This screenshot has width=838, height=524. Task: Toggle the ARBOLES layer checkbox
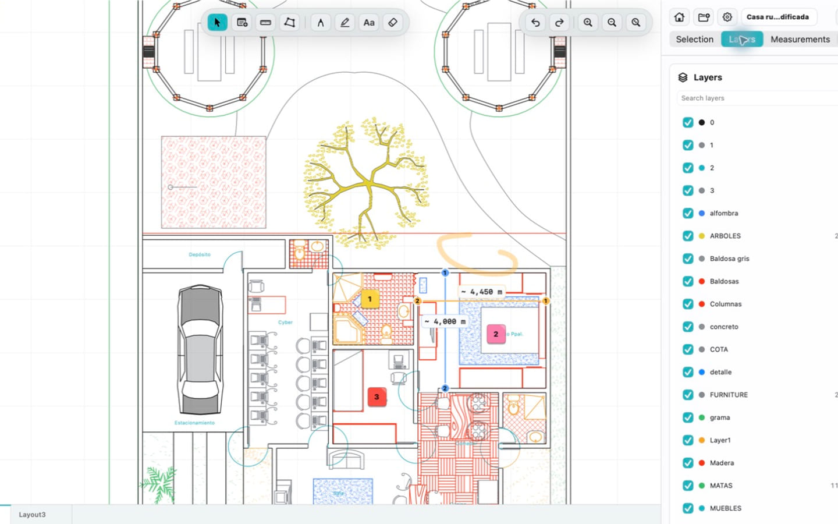pyautogui.click(x=688, y=236)
